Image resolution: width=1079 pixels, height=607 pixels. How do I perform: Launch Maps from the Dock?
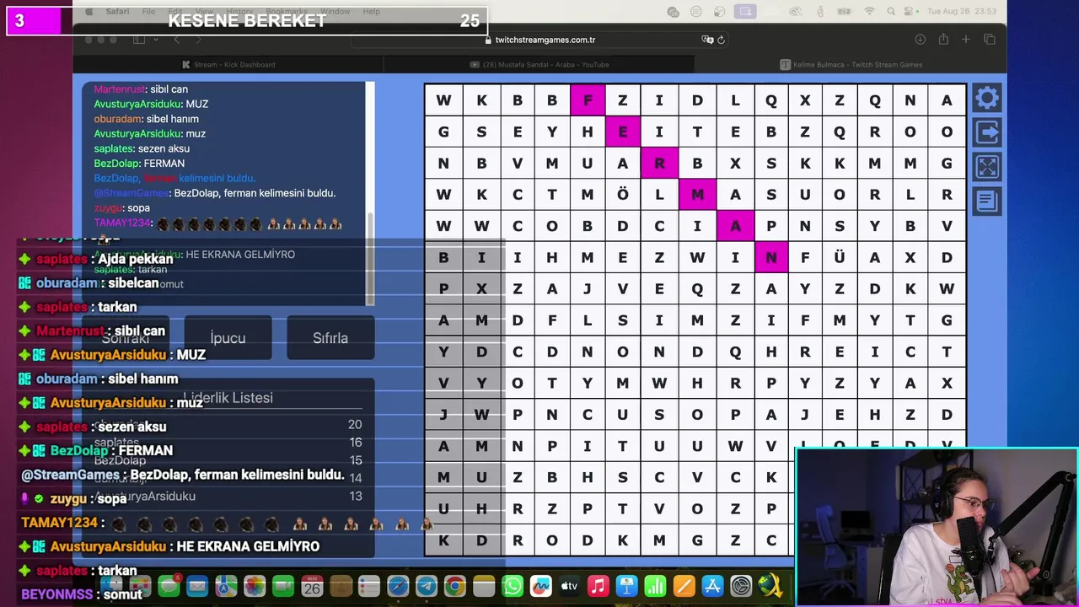click(226, 586)
